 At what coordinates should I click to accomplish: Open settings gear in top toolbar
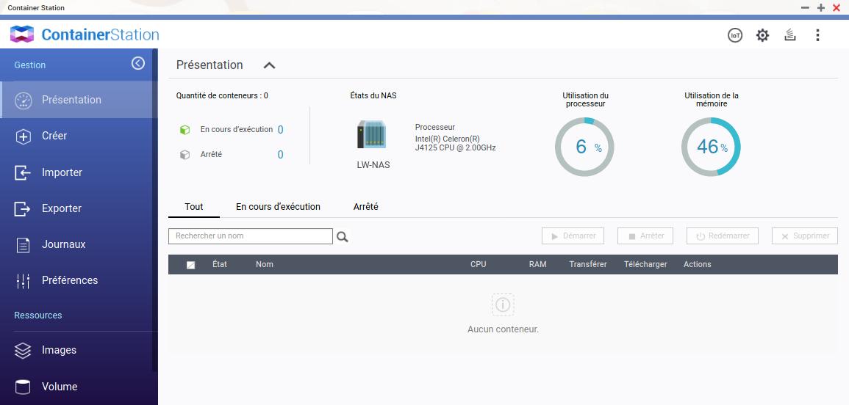tap(762, 35)
